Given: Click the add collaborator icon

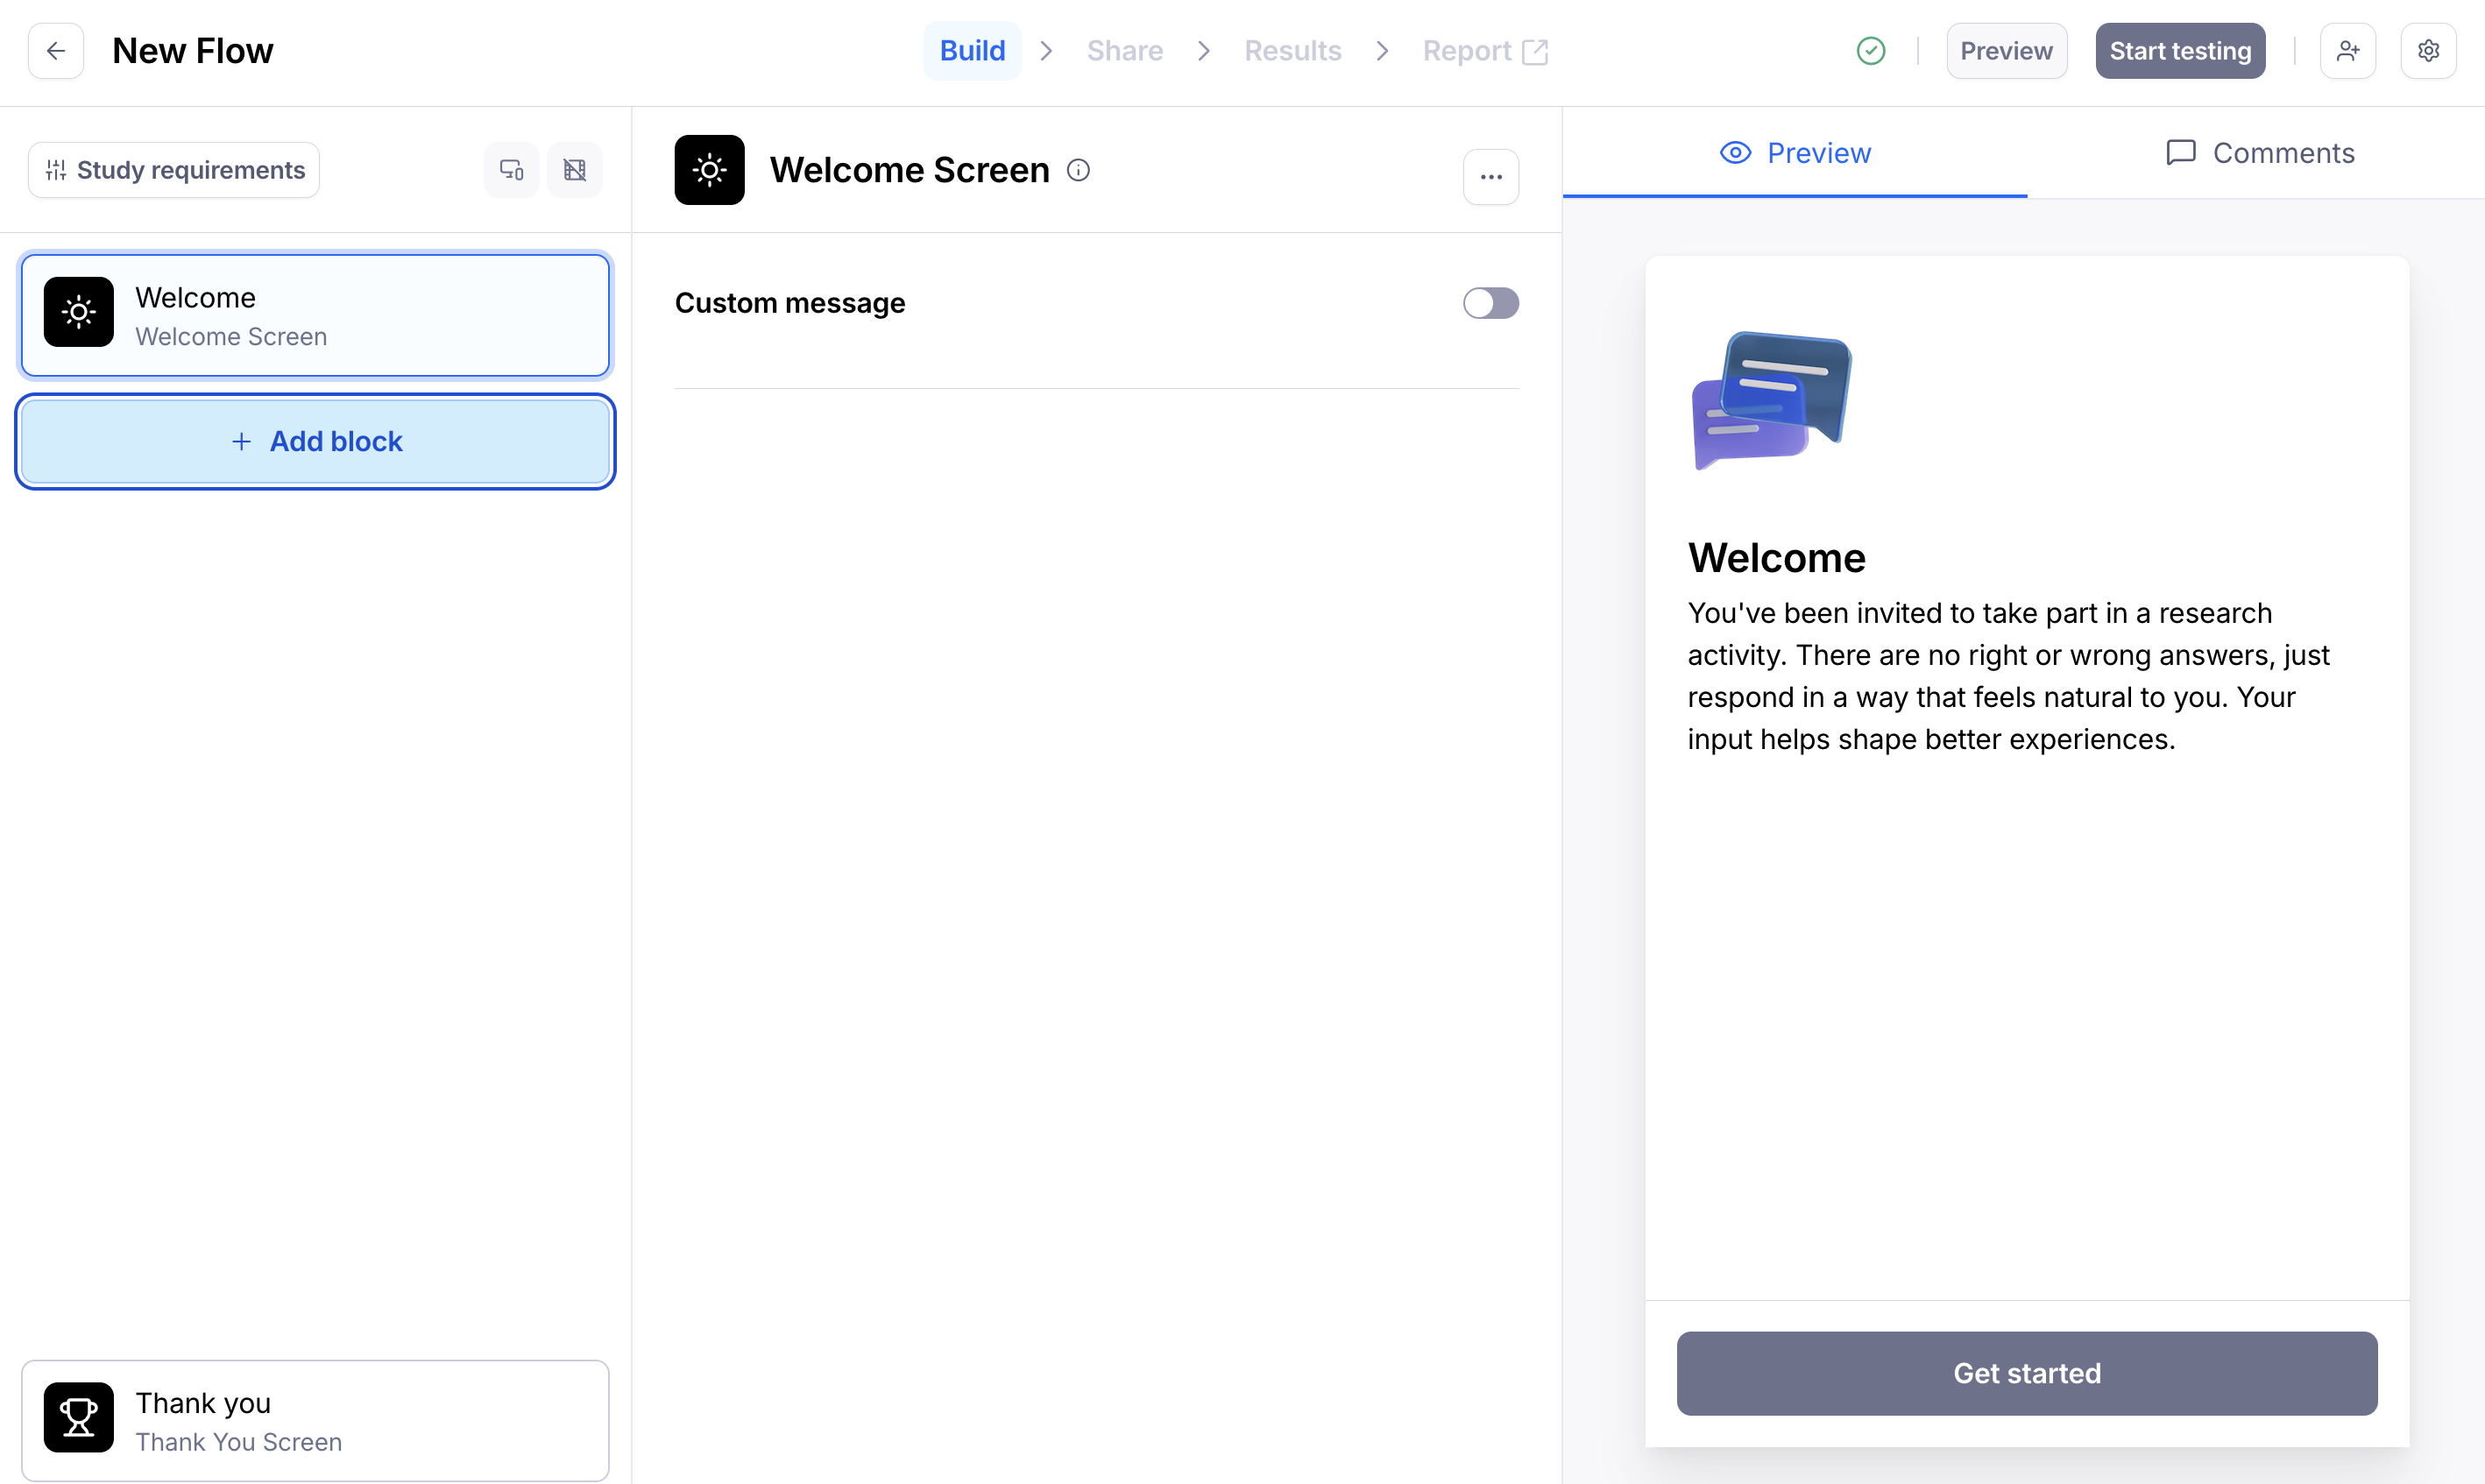Looking at the screenshot, I should (2347, 51).
